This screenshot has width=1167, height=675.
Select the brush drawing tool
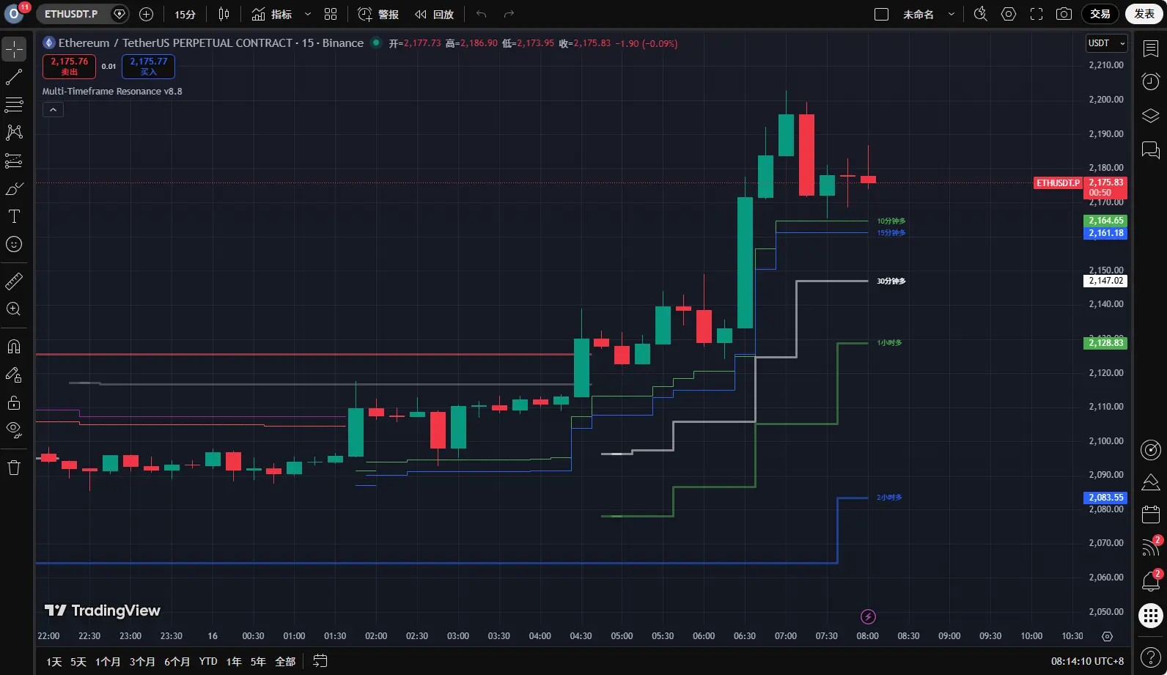click(14, 188)
